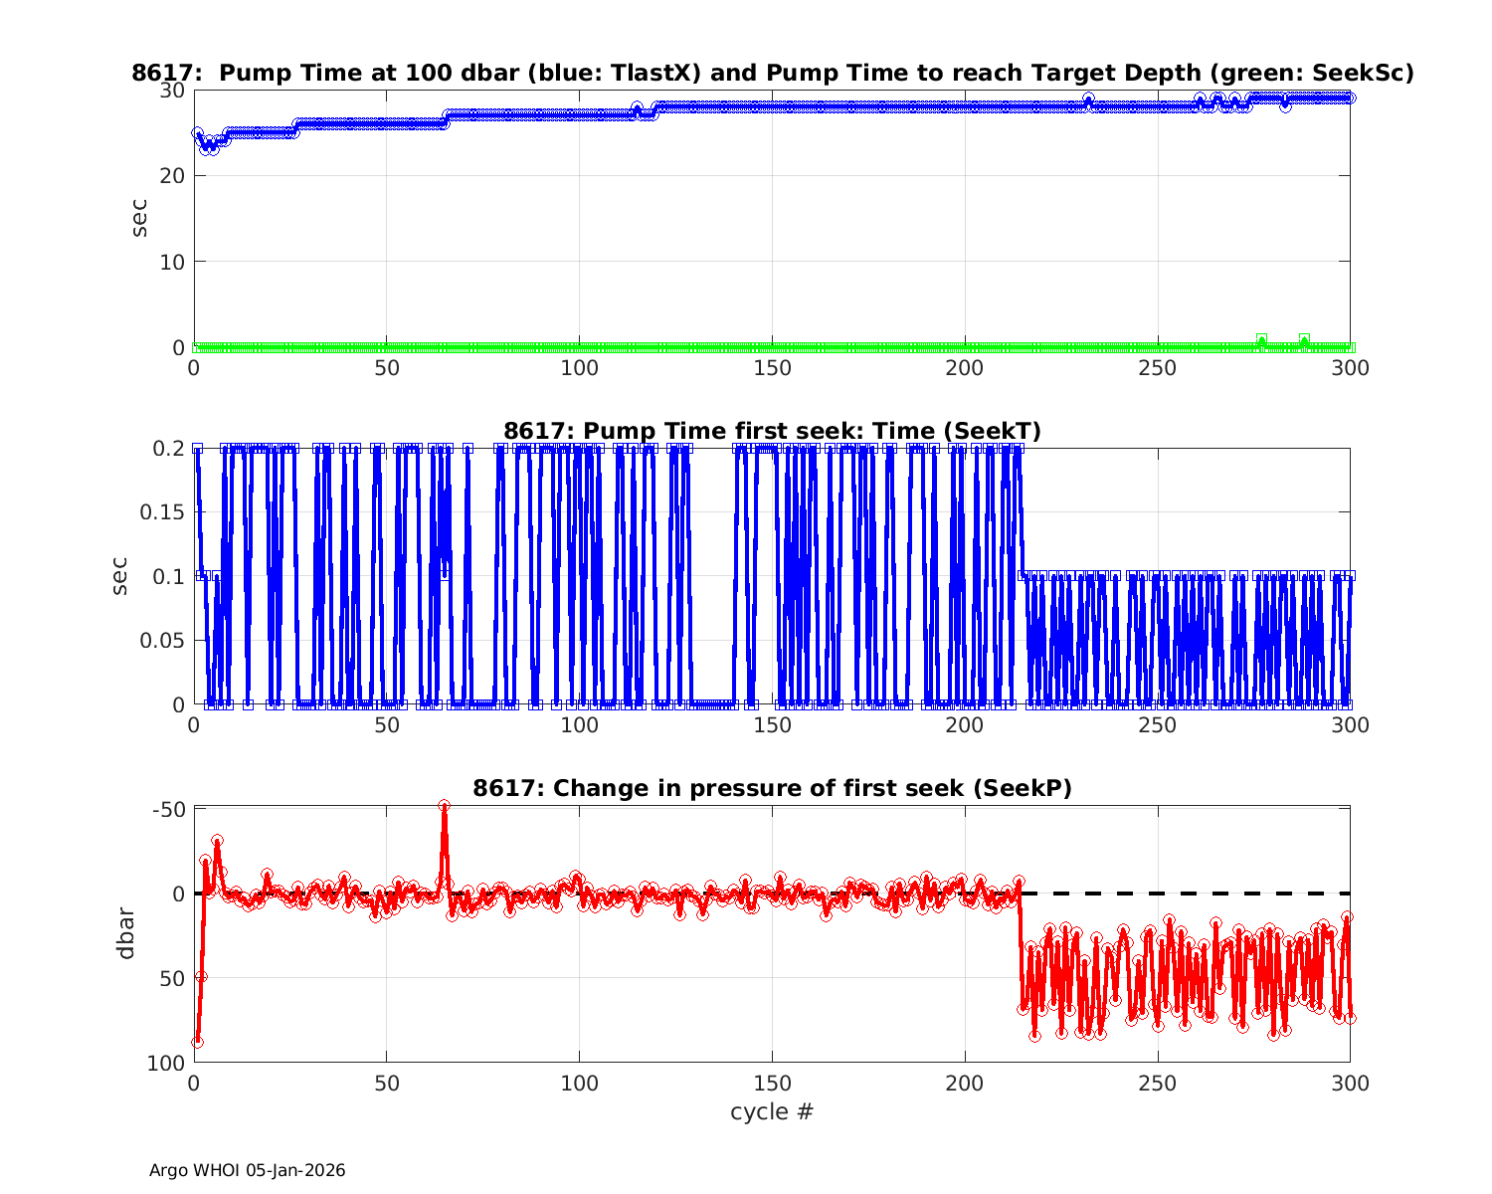Viewport: 1492px width, 1194px height.
Task: Click the top plot title about Pump Time at 100 dbar
Action: coord(772,73)
